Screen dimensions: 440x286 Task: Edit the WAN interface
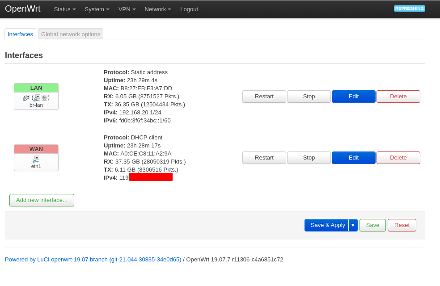pyautogui.click(x=354, y=158)
